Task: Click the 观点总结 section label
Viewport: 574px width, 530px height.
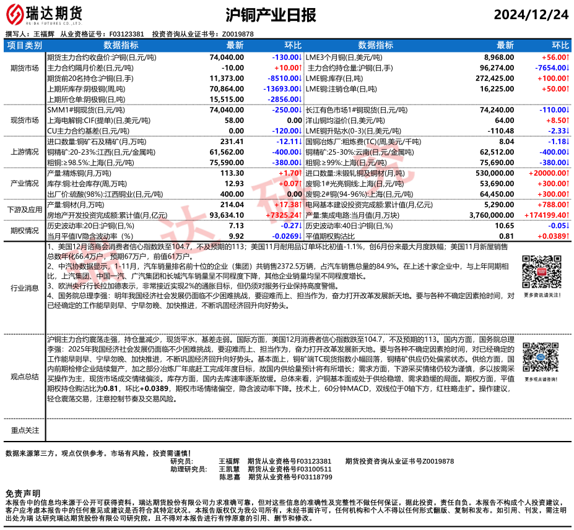Action: pos(25,376)
